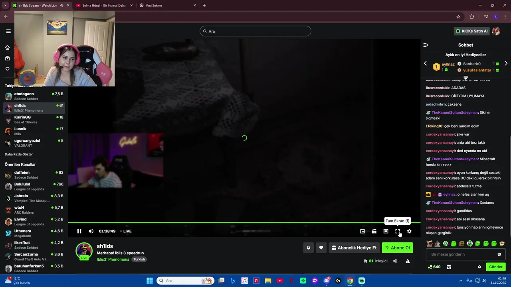The width and height of the screenshot is (511, 287).
Task: Show hidden tray icons chevron
Action: point(460,281)
